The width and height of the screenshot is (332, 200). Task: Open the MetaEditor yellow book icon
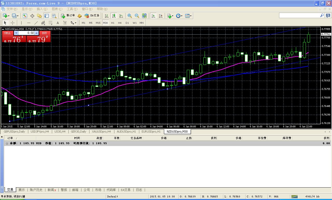click(80, 16)
